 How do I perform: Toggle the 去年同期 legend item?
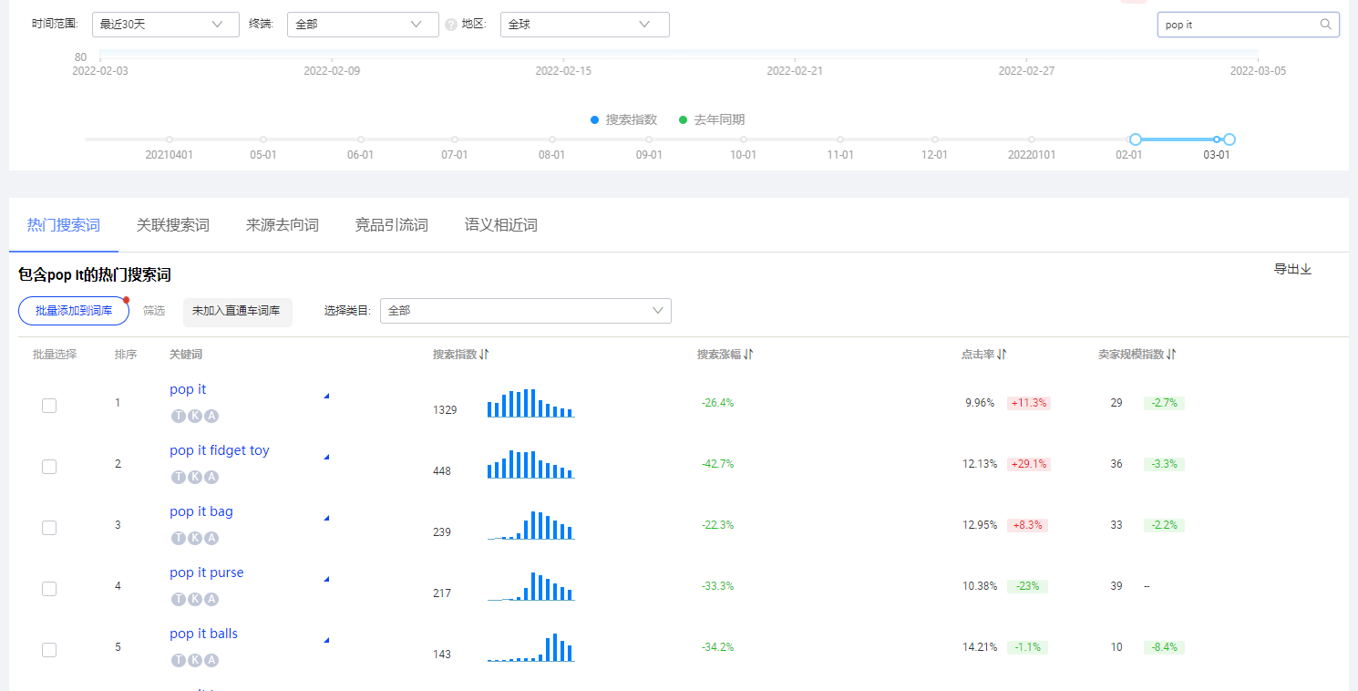[711, 119]
